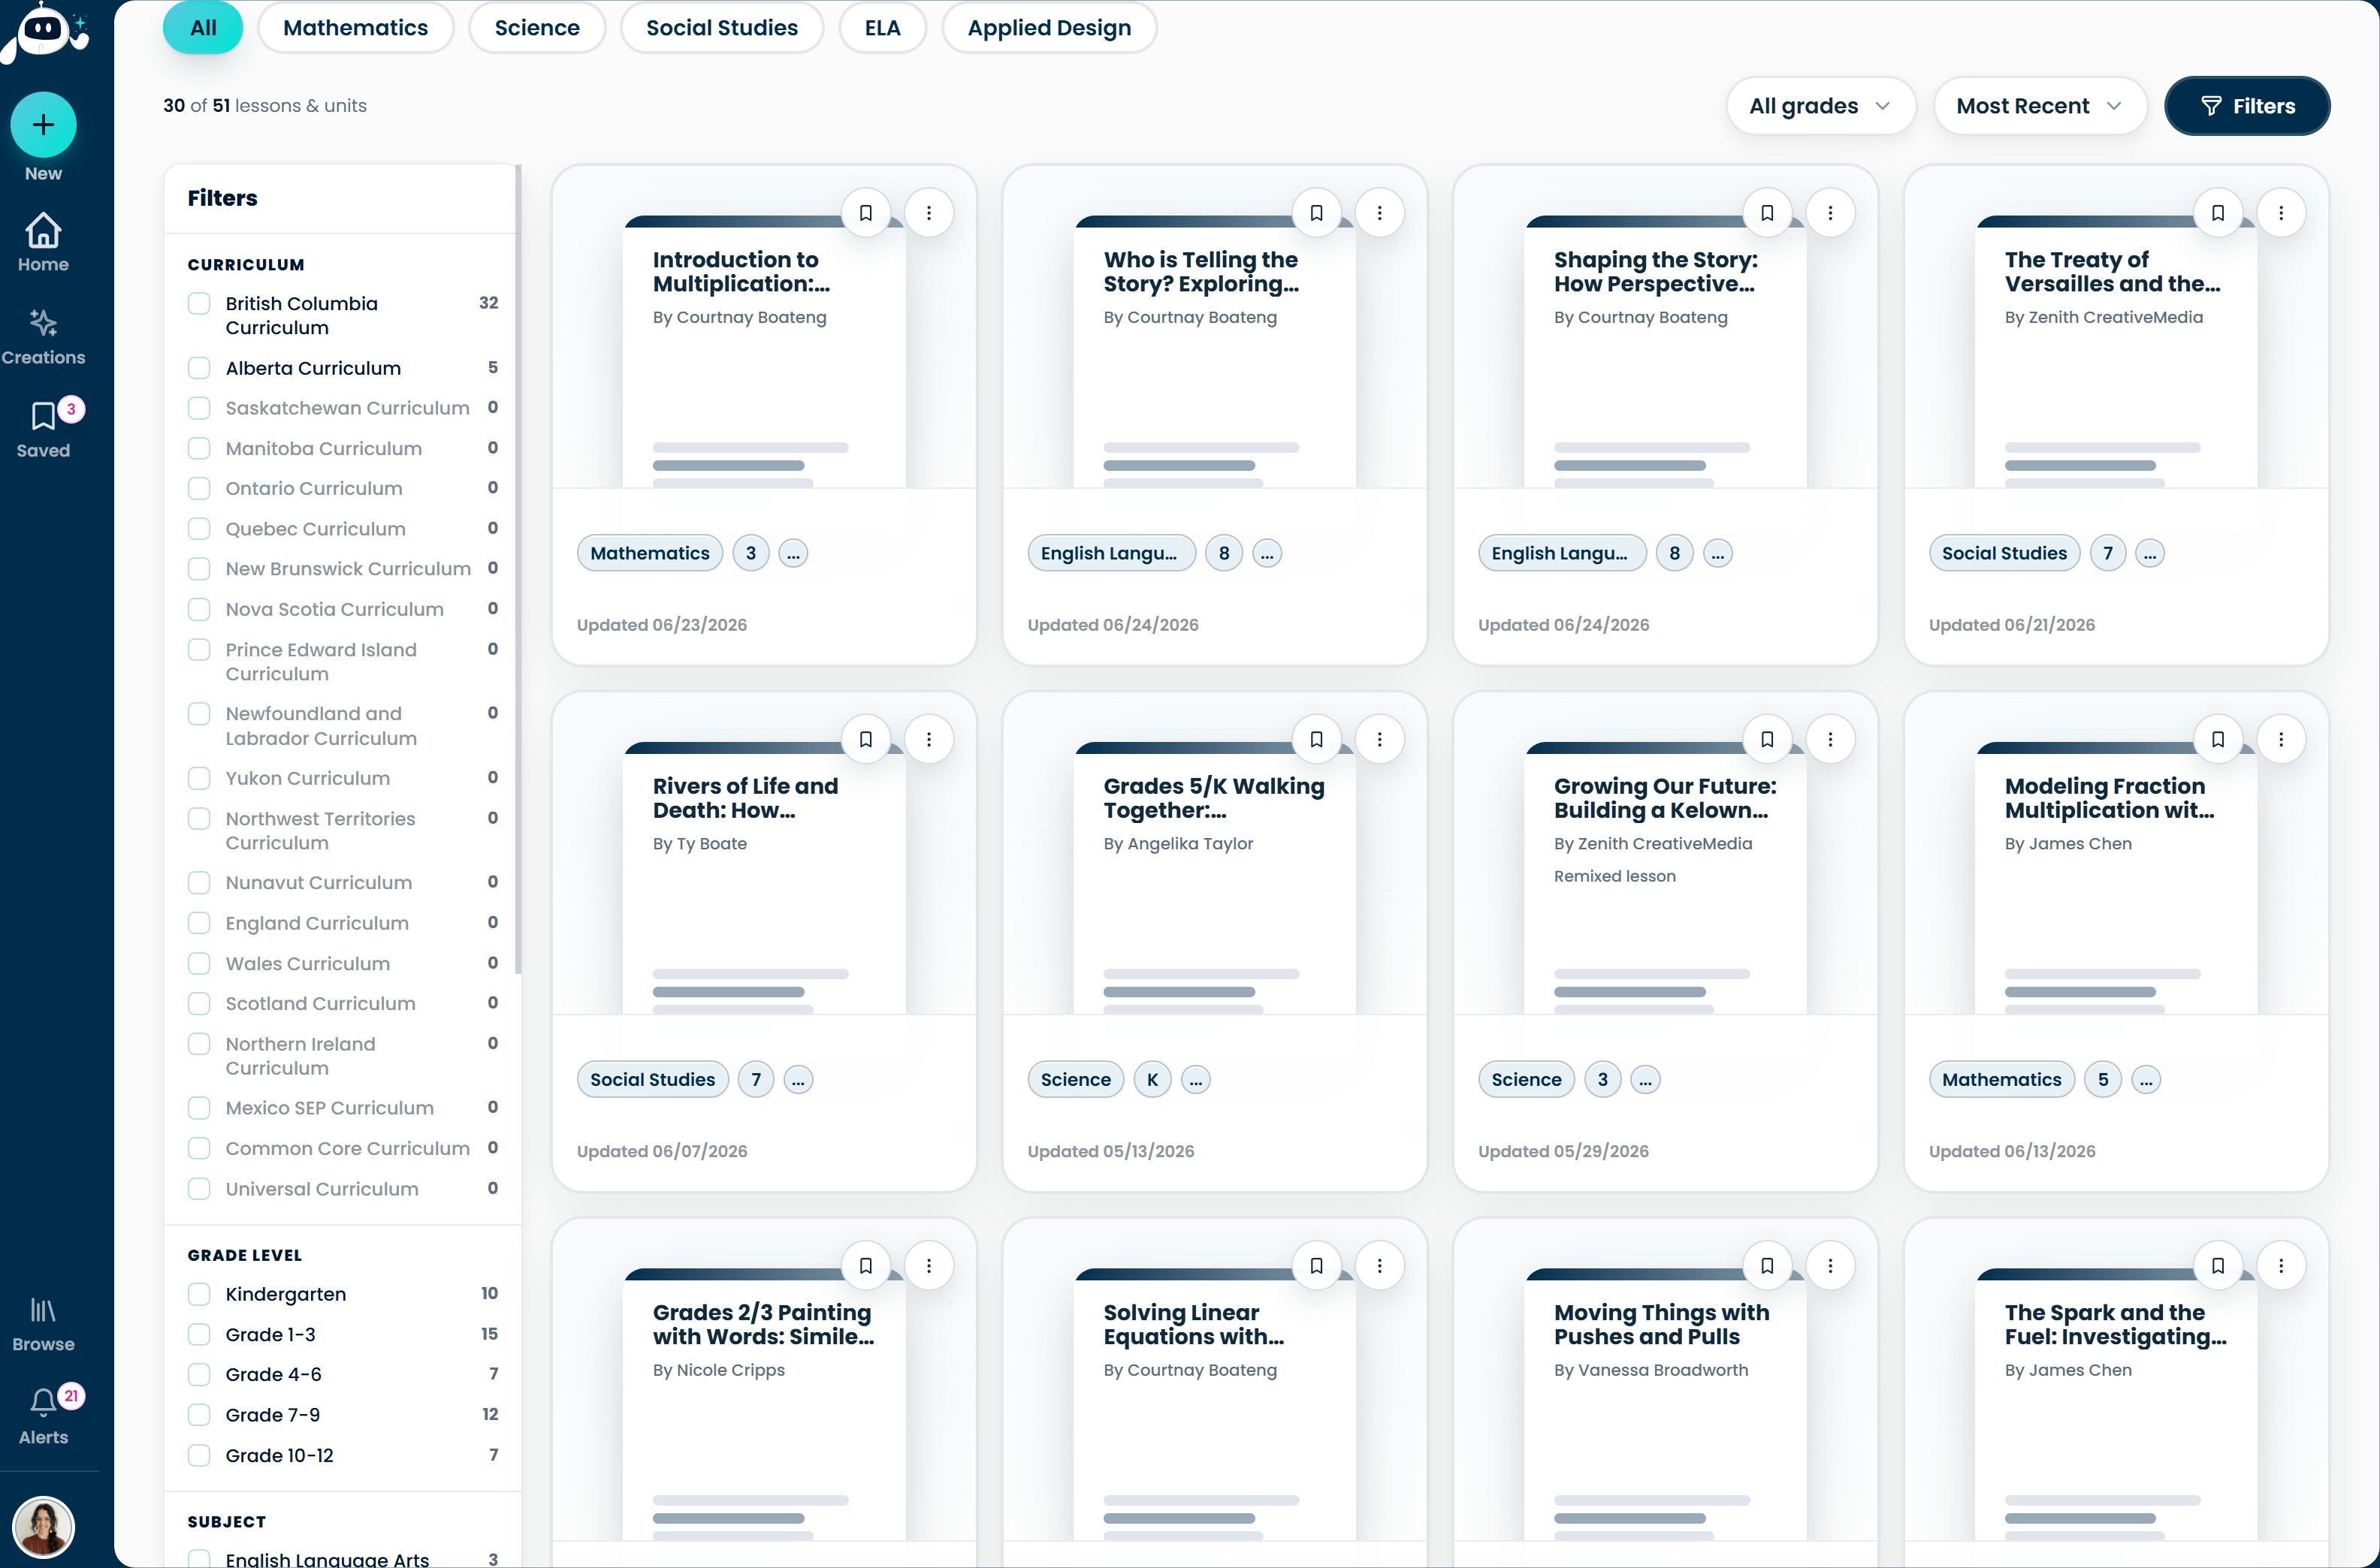Bookmark Grades 5/K Walking Together lesson

[x=1316, y=739]
